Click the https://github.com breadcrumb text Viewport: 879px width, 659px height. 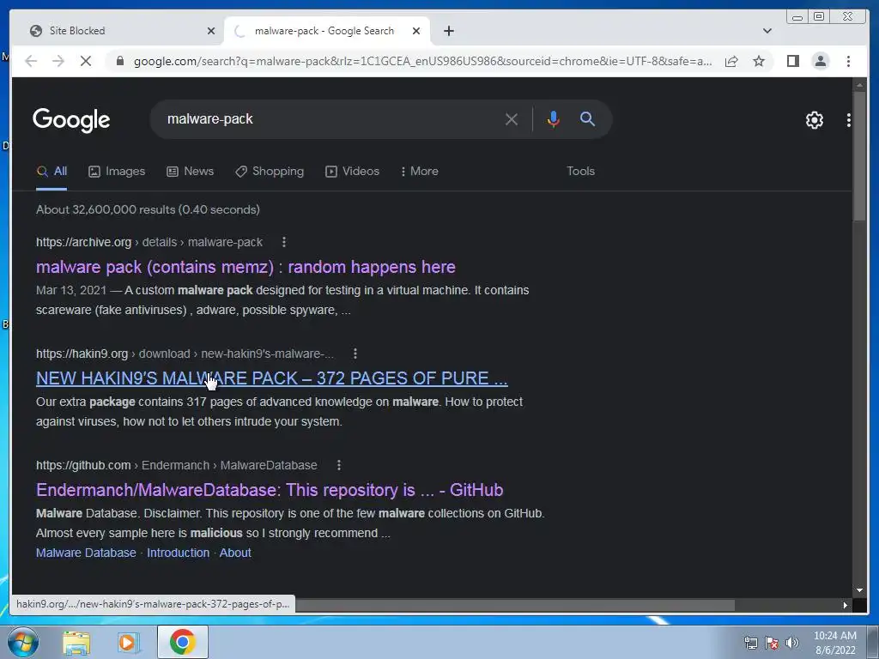(x=83, y=465)
